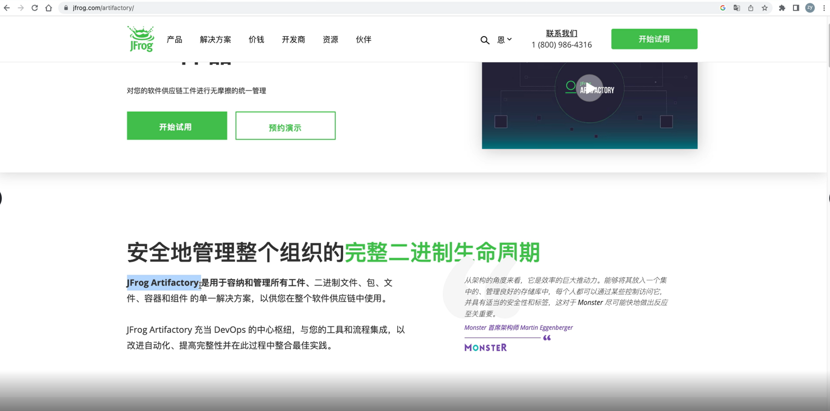
Task: Click paragraph starting JFrog Artifactory 充当 DevOps
Action: tap(266, 337)
